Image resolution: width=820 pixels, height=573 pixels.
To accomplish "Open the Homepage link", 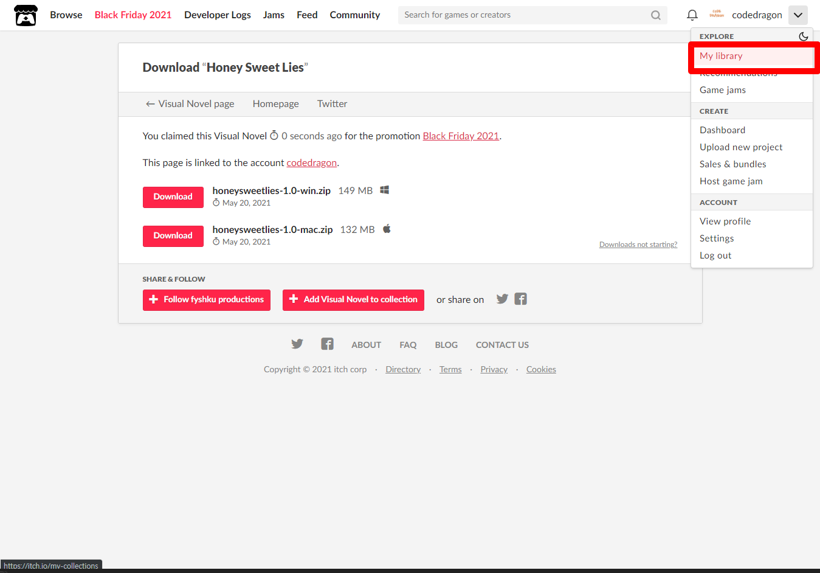I will coord(276,104).
